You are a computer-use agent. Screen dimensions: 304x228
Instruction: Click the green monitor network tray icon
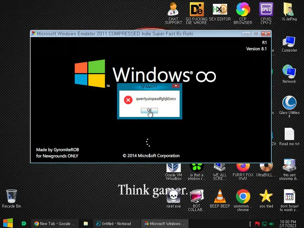coord(265,224)
